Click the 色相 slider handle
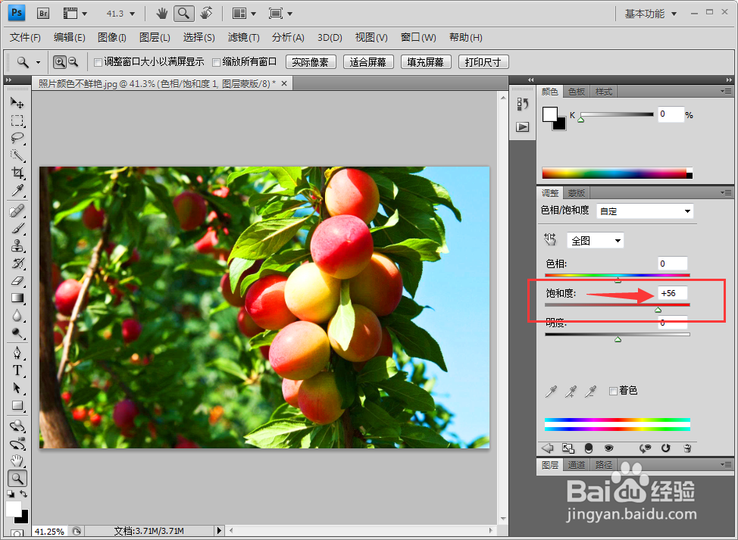This screenshot has width=738, height=540. (618, 280)
